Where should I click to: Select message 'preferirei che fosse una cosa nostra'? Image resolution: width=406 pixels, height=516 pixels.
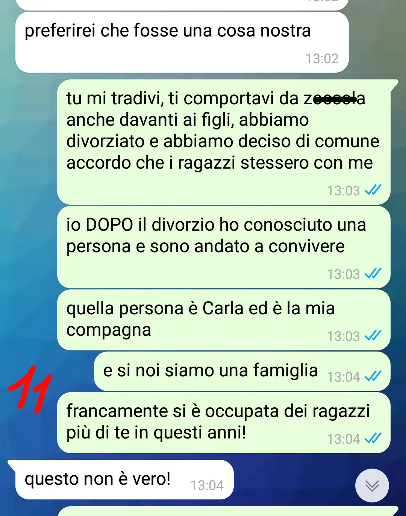182,42
